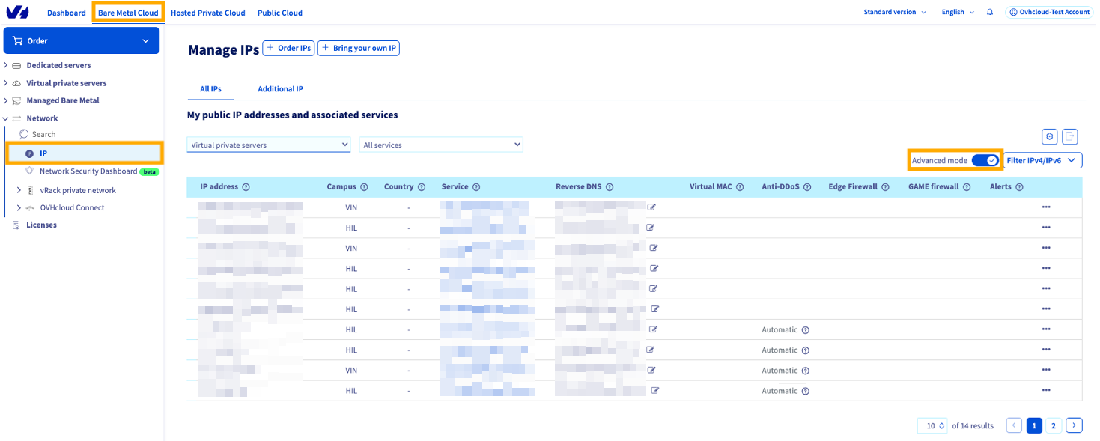Open the actions menu for the first IP row
The width and height of the screenshot is (1100, 441).
pos(1046,207)
